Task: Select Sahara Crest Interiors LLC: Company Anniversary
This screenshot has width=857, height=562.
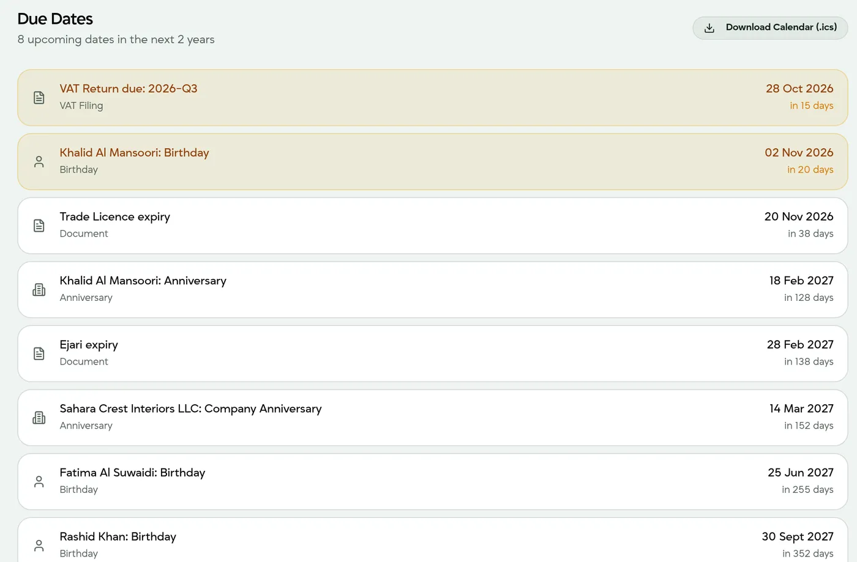Action: (x=190, y=409)
